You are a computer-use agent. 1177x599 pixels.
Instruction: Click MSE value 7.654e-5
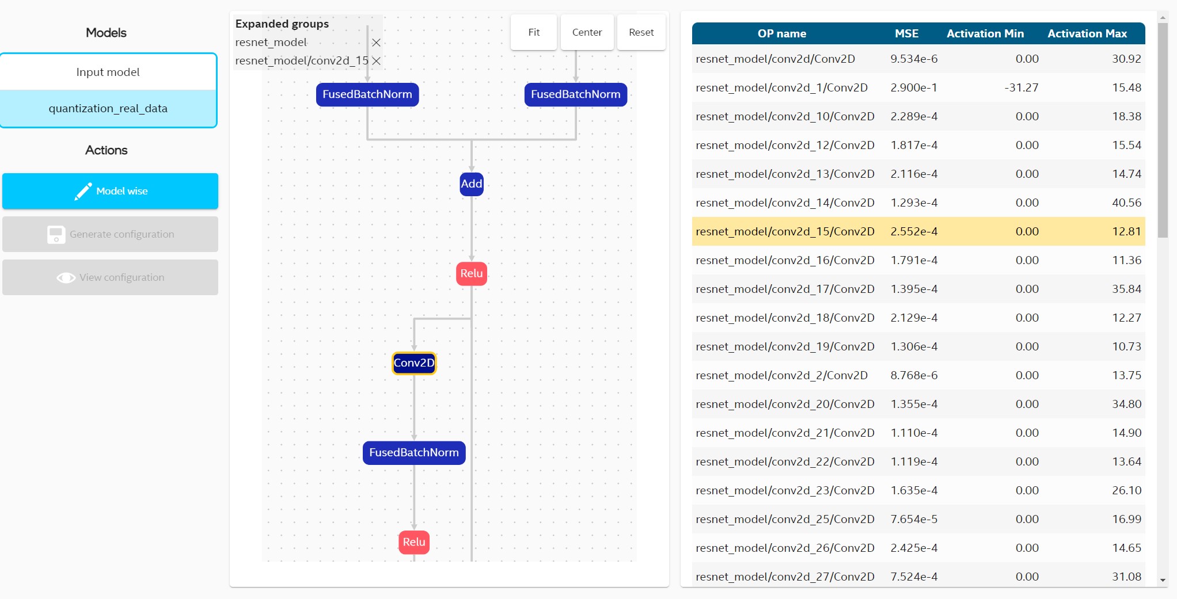tap(914, 519)
